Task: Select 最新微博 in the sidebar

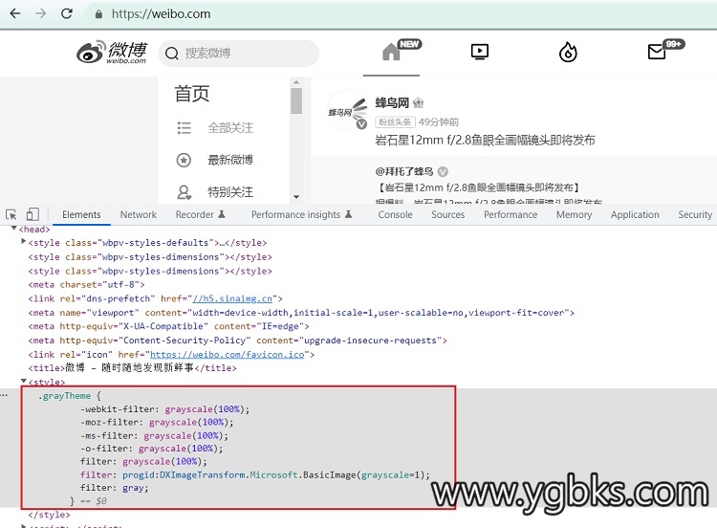Action: [x=229, y=160]
